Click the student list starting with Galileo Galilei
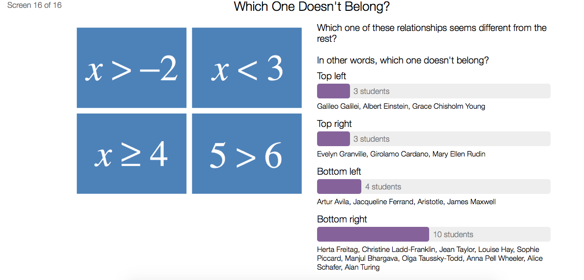The image size is (584, 280). pos(401,106)
